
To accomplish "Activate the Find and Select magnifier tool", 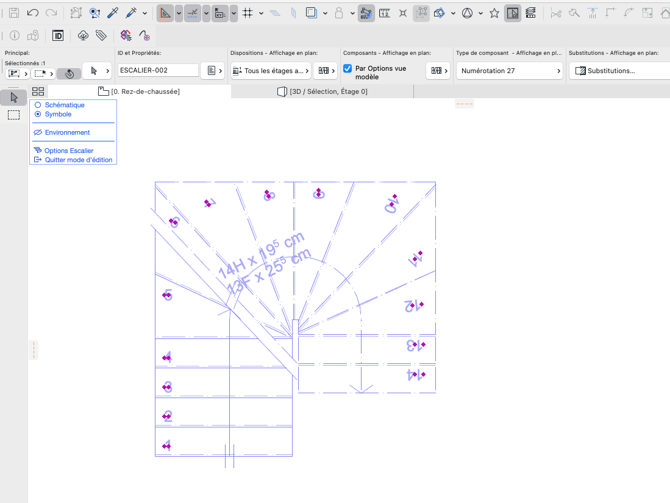I will (x=94, y=13).
